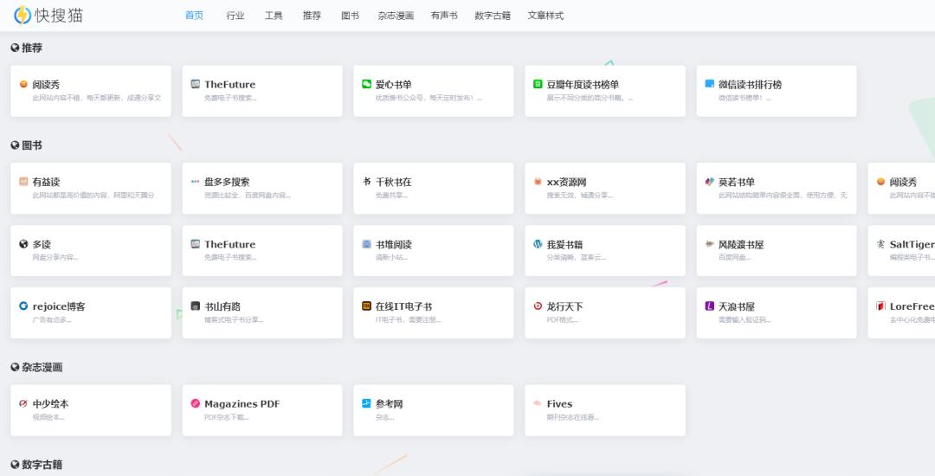The image size is (935, 476).
Task: Click the blue 参考网 icon
Action: [366, 403]
